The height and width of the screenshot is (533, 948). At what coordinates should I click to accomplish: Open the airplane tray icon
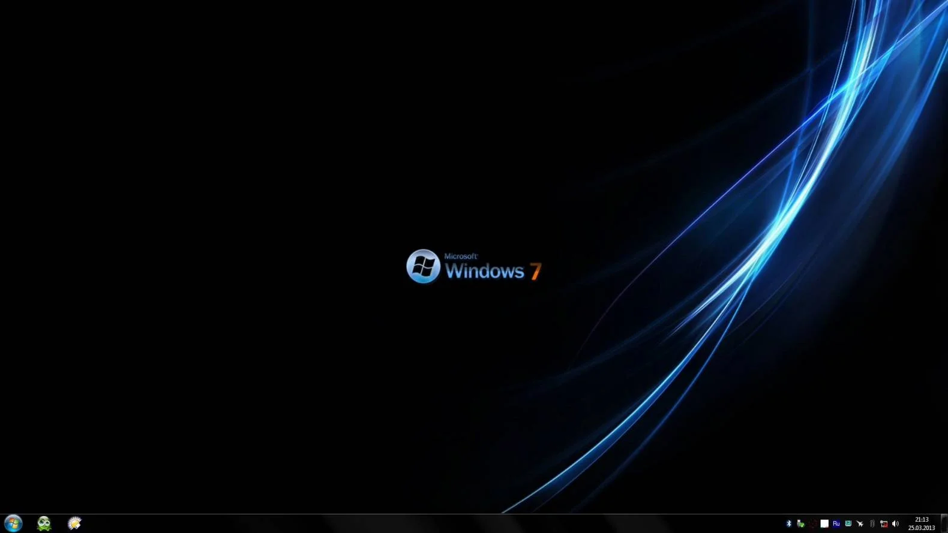860,524
